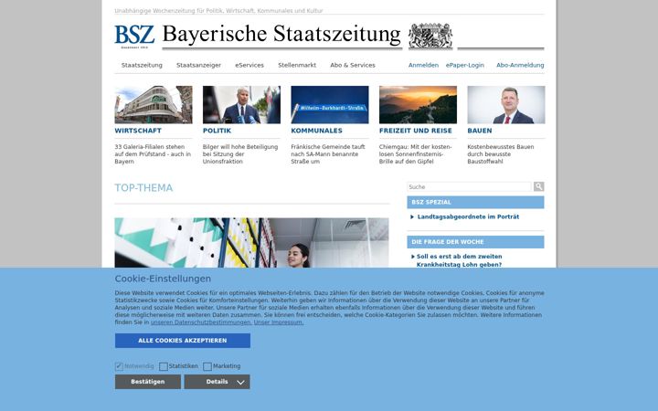
Task: Open the Politik article thumbnail
Action: 241,105
